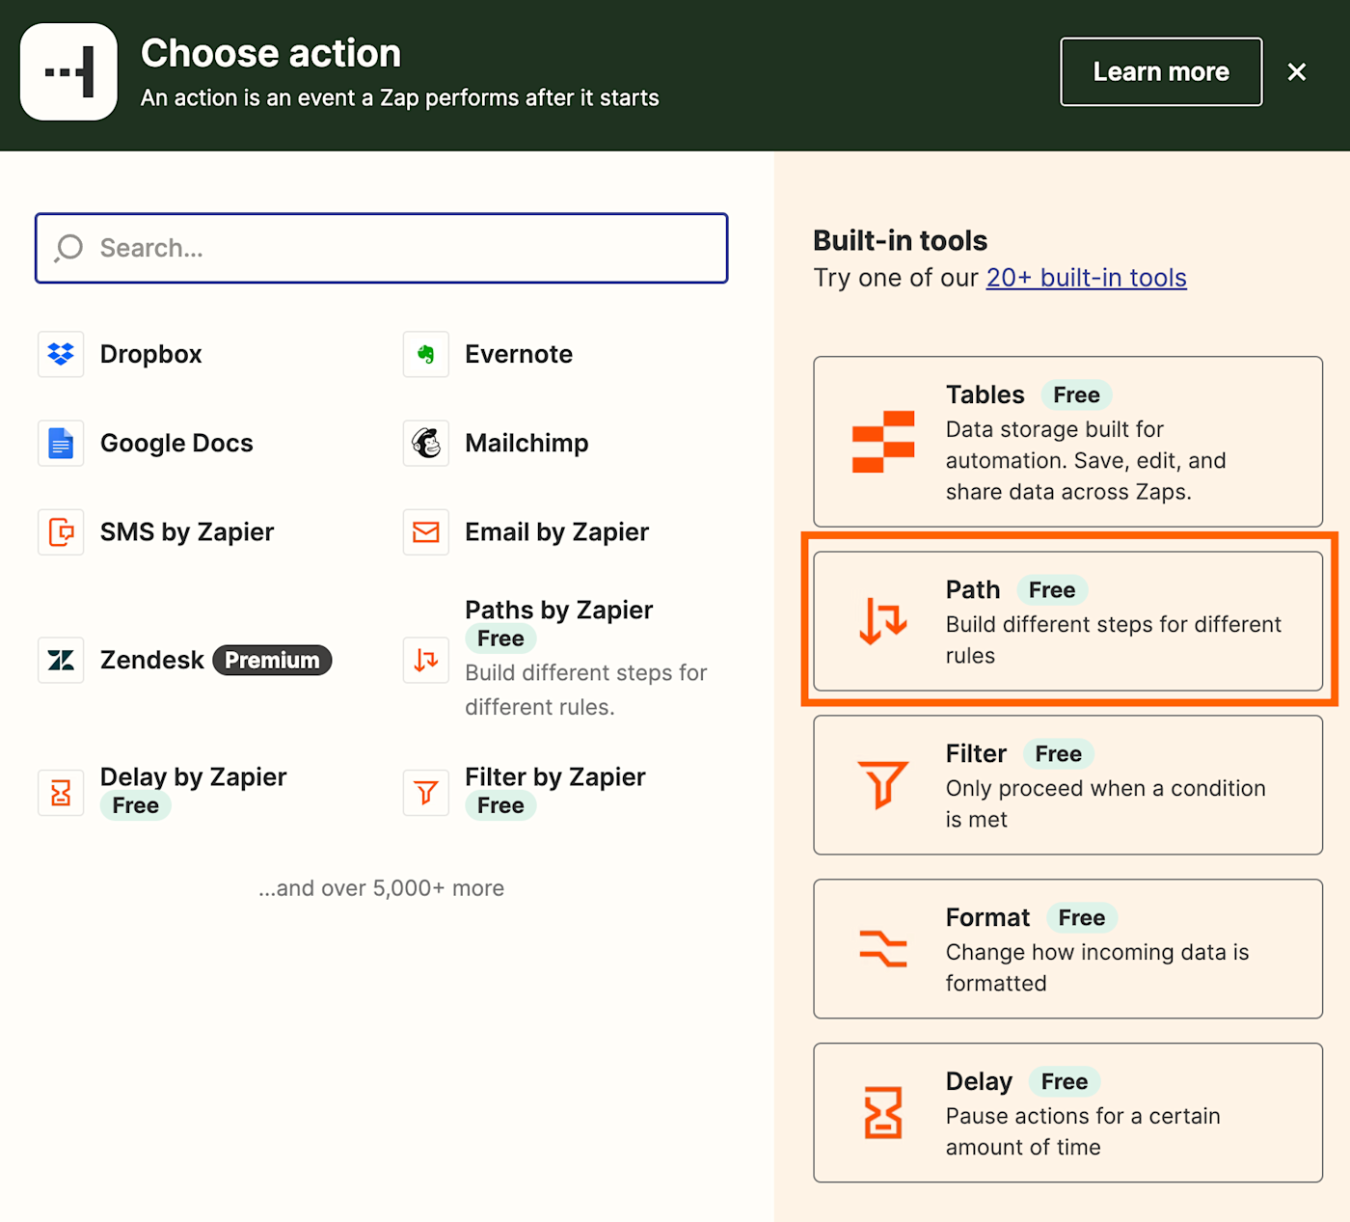Select the Mailchimp monkey icon
This screenshot has width=1350, height=1222.
coord(425,444)
